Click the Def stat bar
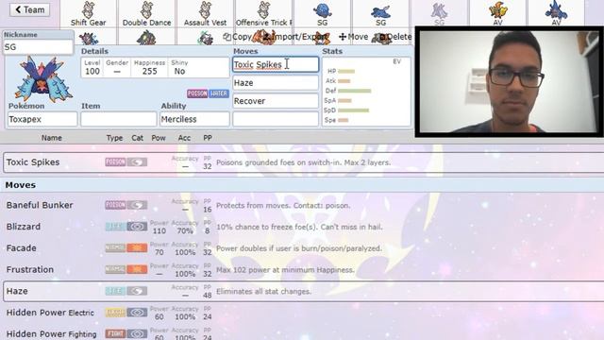This screenshot has height=340, width=604. [x=355, y=91]
